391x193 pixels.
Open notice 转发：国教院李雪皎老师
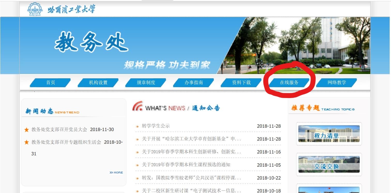191,178
